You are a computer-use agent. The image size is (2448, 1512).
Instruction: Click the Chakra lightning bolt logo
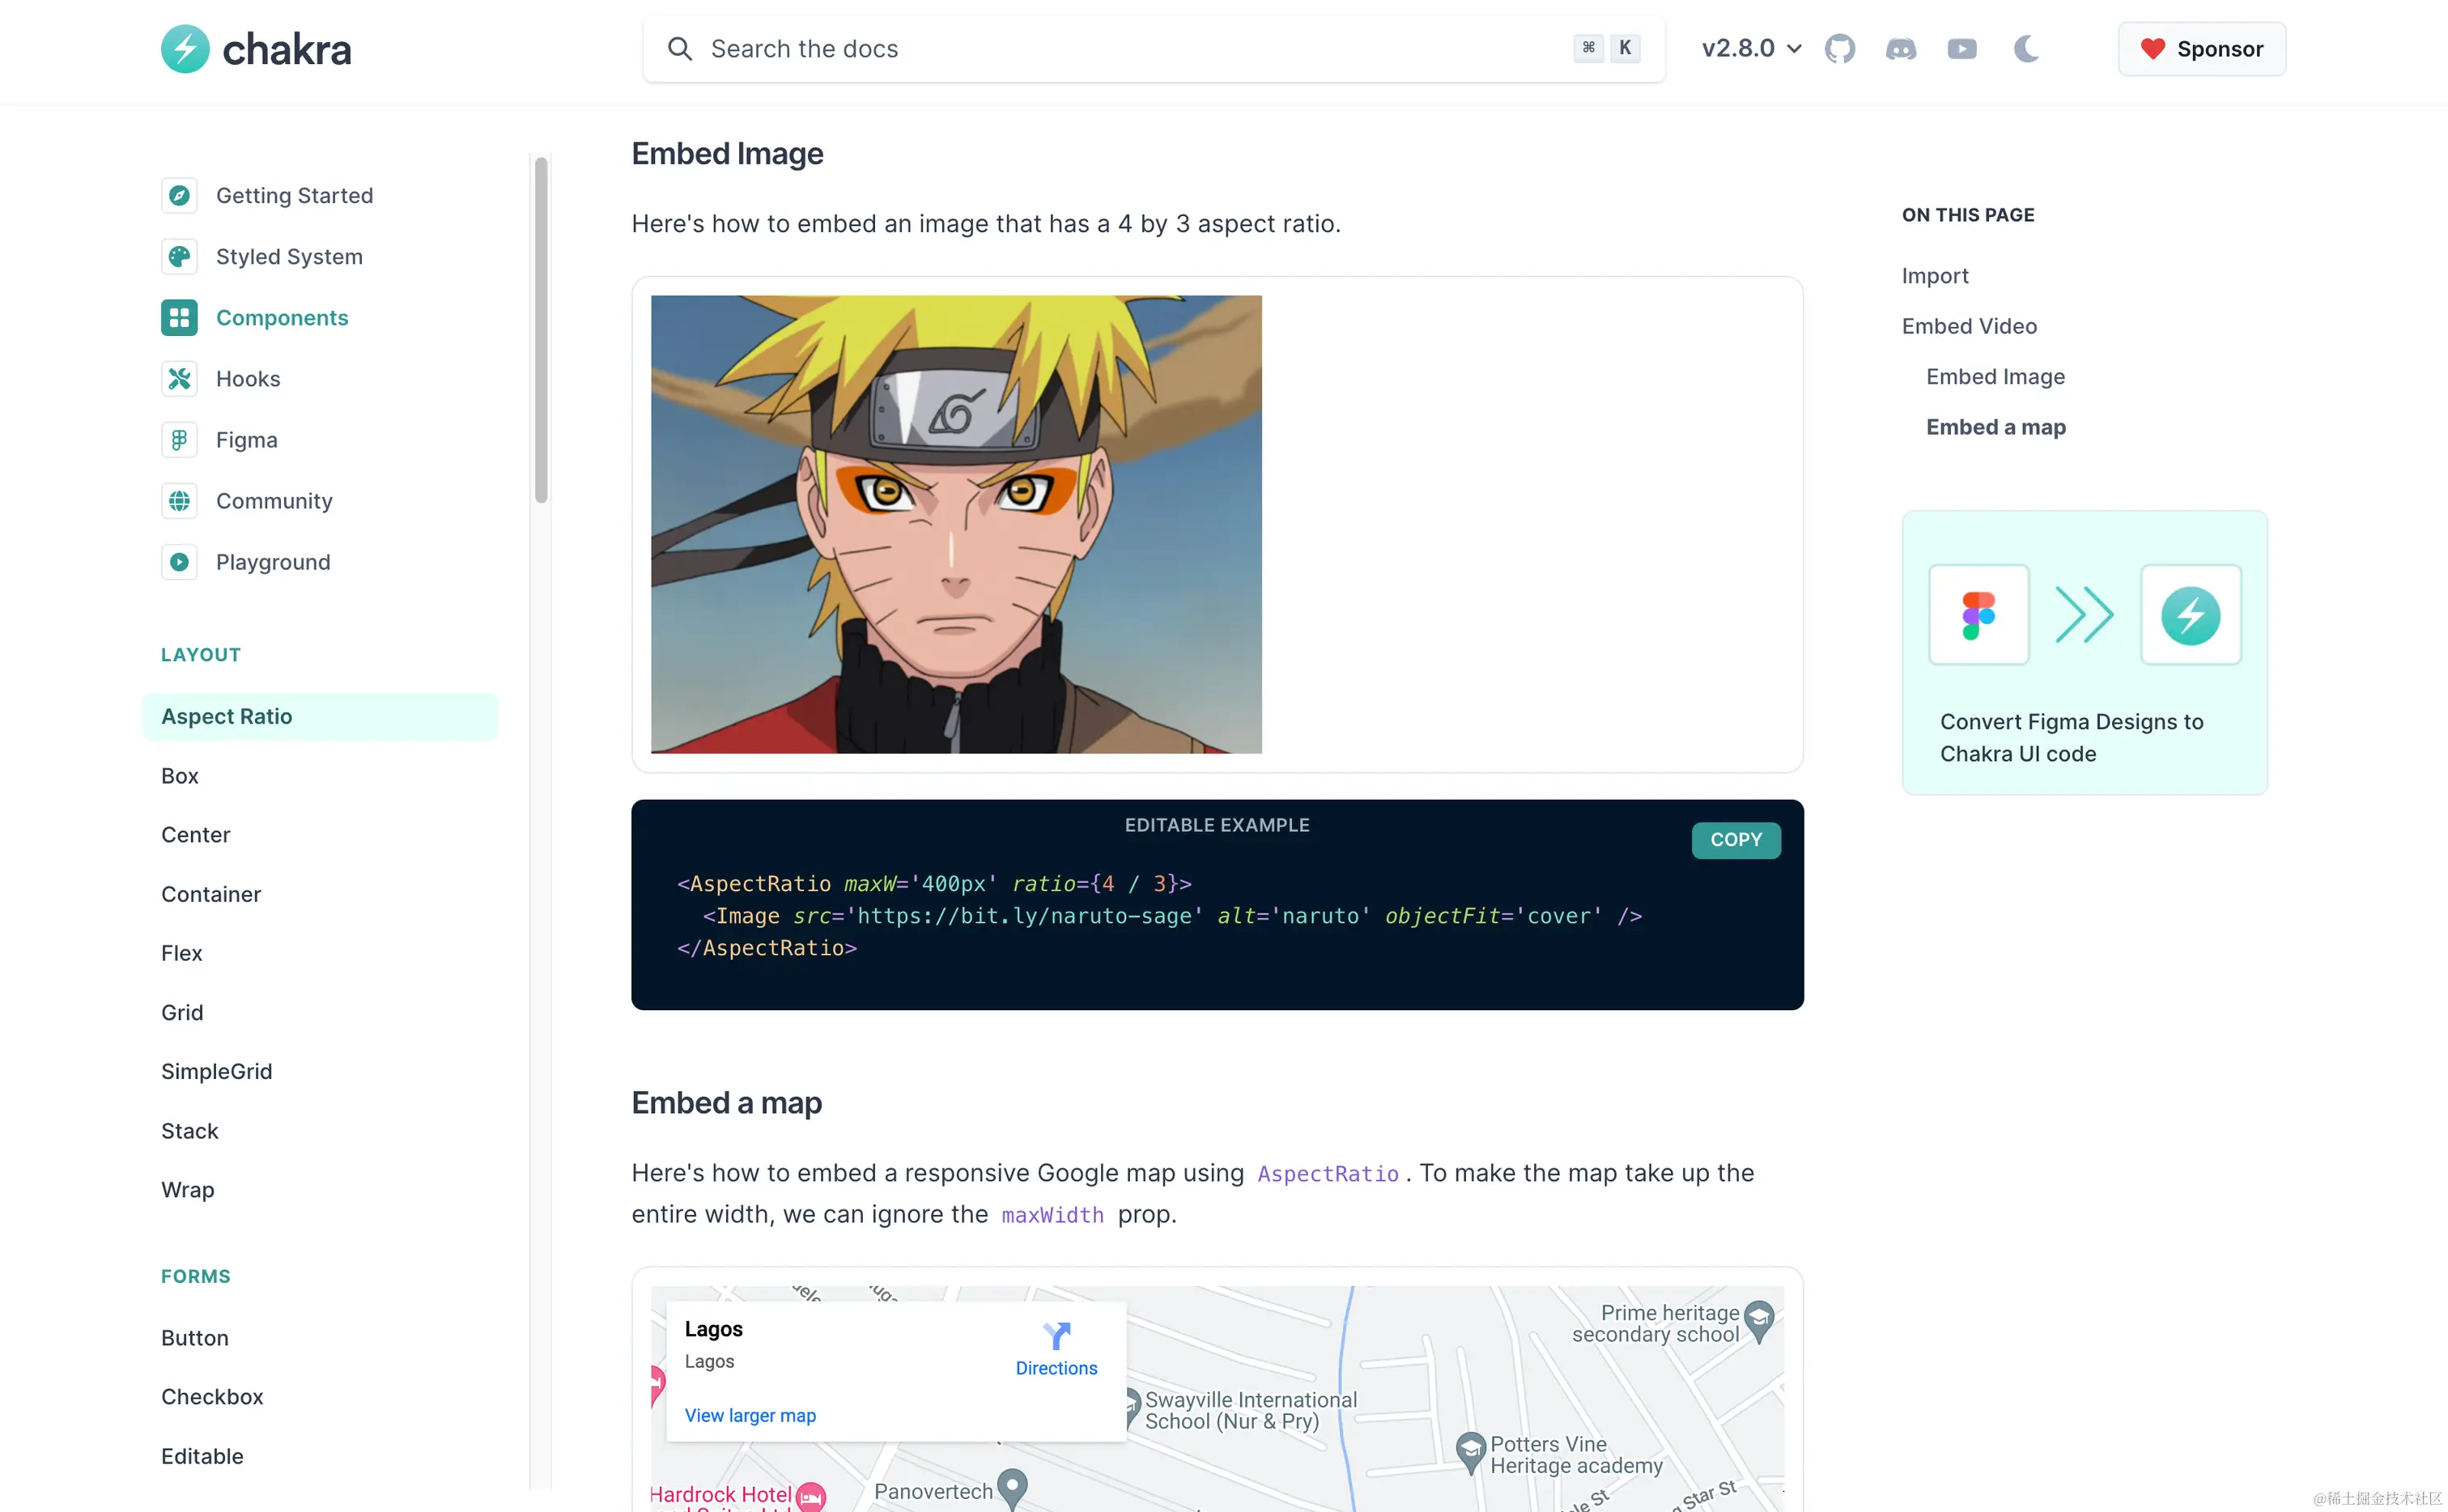point(185,49)
